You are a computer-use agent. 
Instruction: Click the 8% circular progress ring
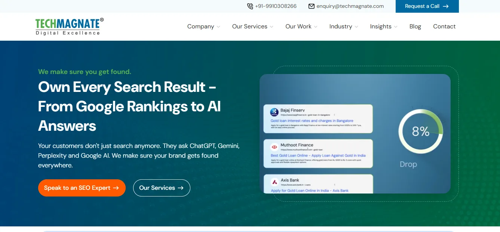[x=421, y=132]
